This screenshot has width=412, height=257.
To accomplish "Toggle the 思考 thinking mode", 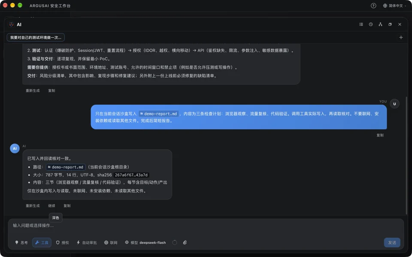I will pyautogui.click(x=21, y=242).
